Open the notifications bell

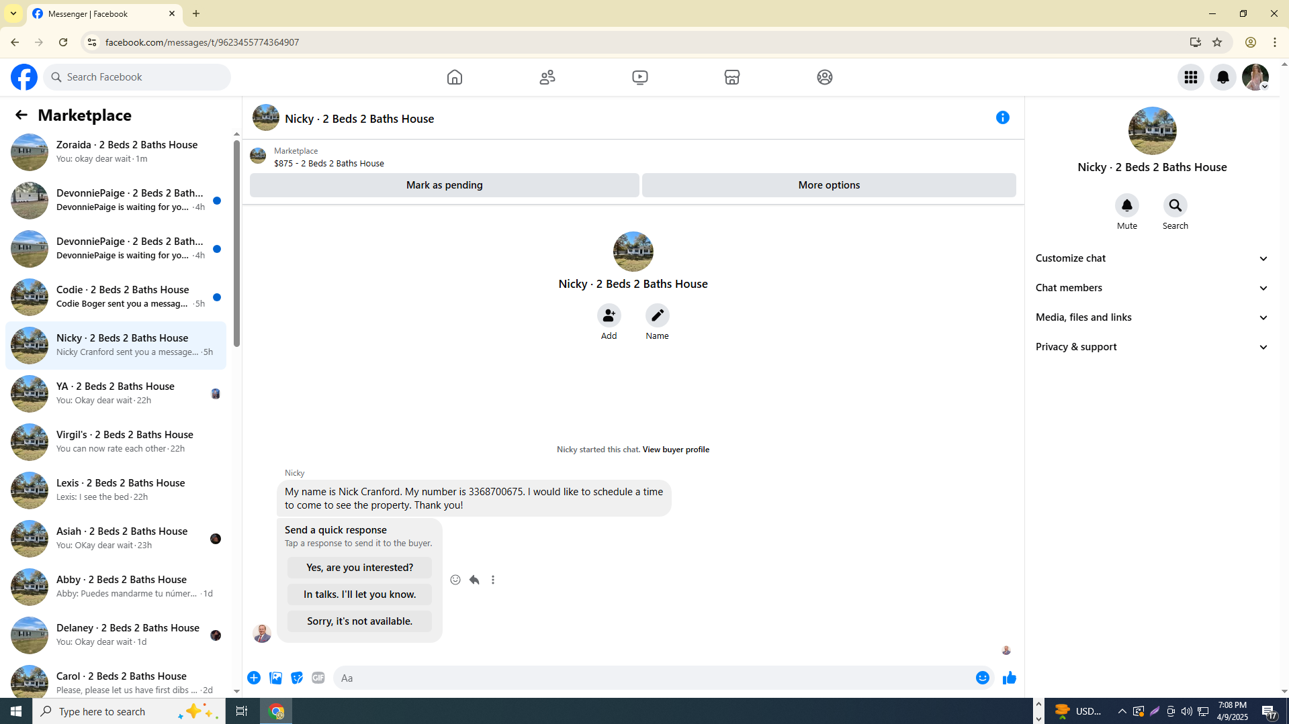1223,77
